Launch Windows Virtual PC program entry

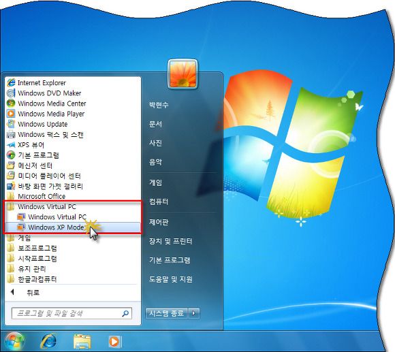(x=52, y=217)
